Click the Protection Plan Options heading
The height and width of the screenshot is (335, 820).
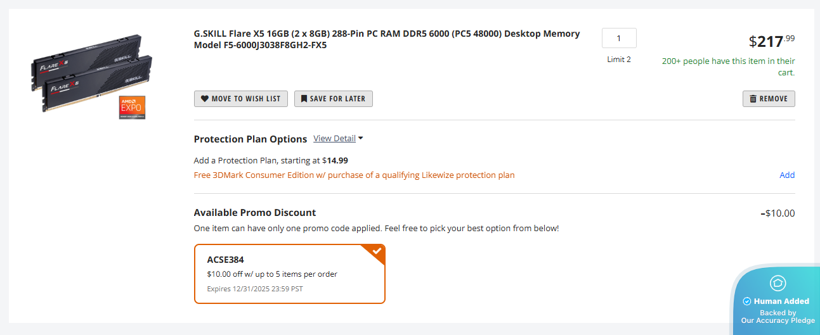point(251,139)
